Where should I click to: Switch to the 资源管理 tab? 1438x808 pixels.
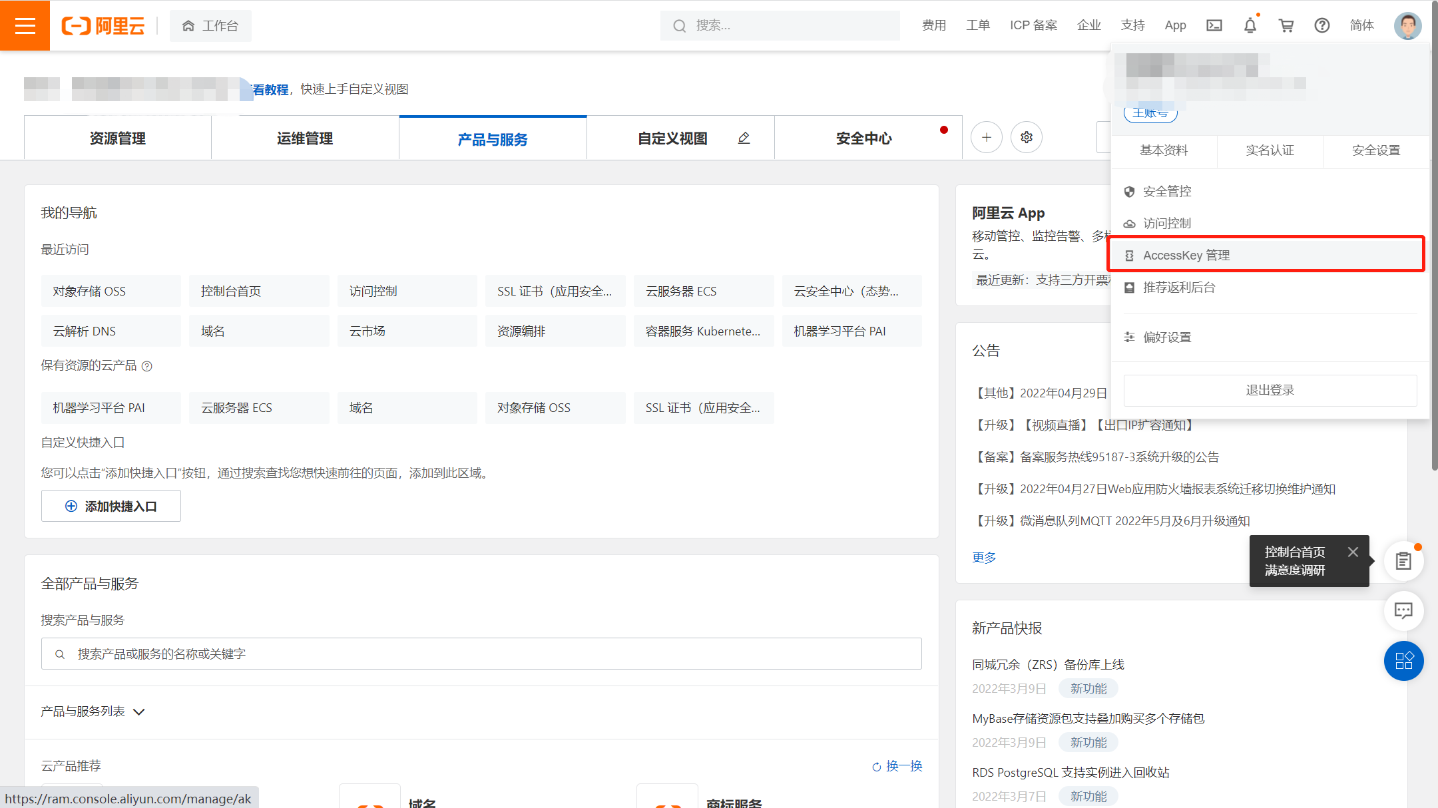click(x=117, y=138)
